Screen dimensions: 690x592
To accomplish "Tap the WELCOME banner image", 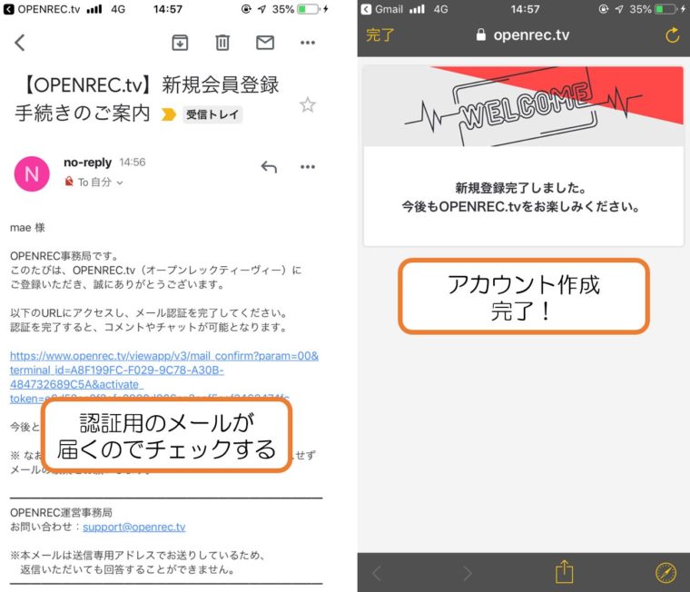I will point(524,106).
